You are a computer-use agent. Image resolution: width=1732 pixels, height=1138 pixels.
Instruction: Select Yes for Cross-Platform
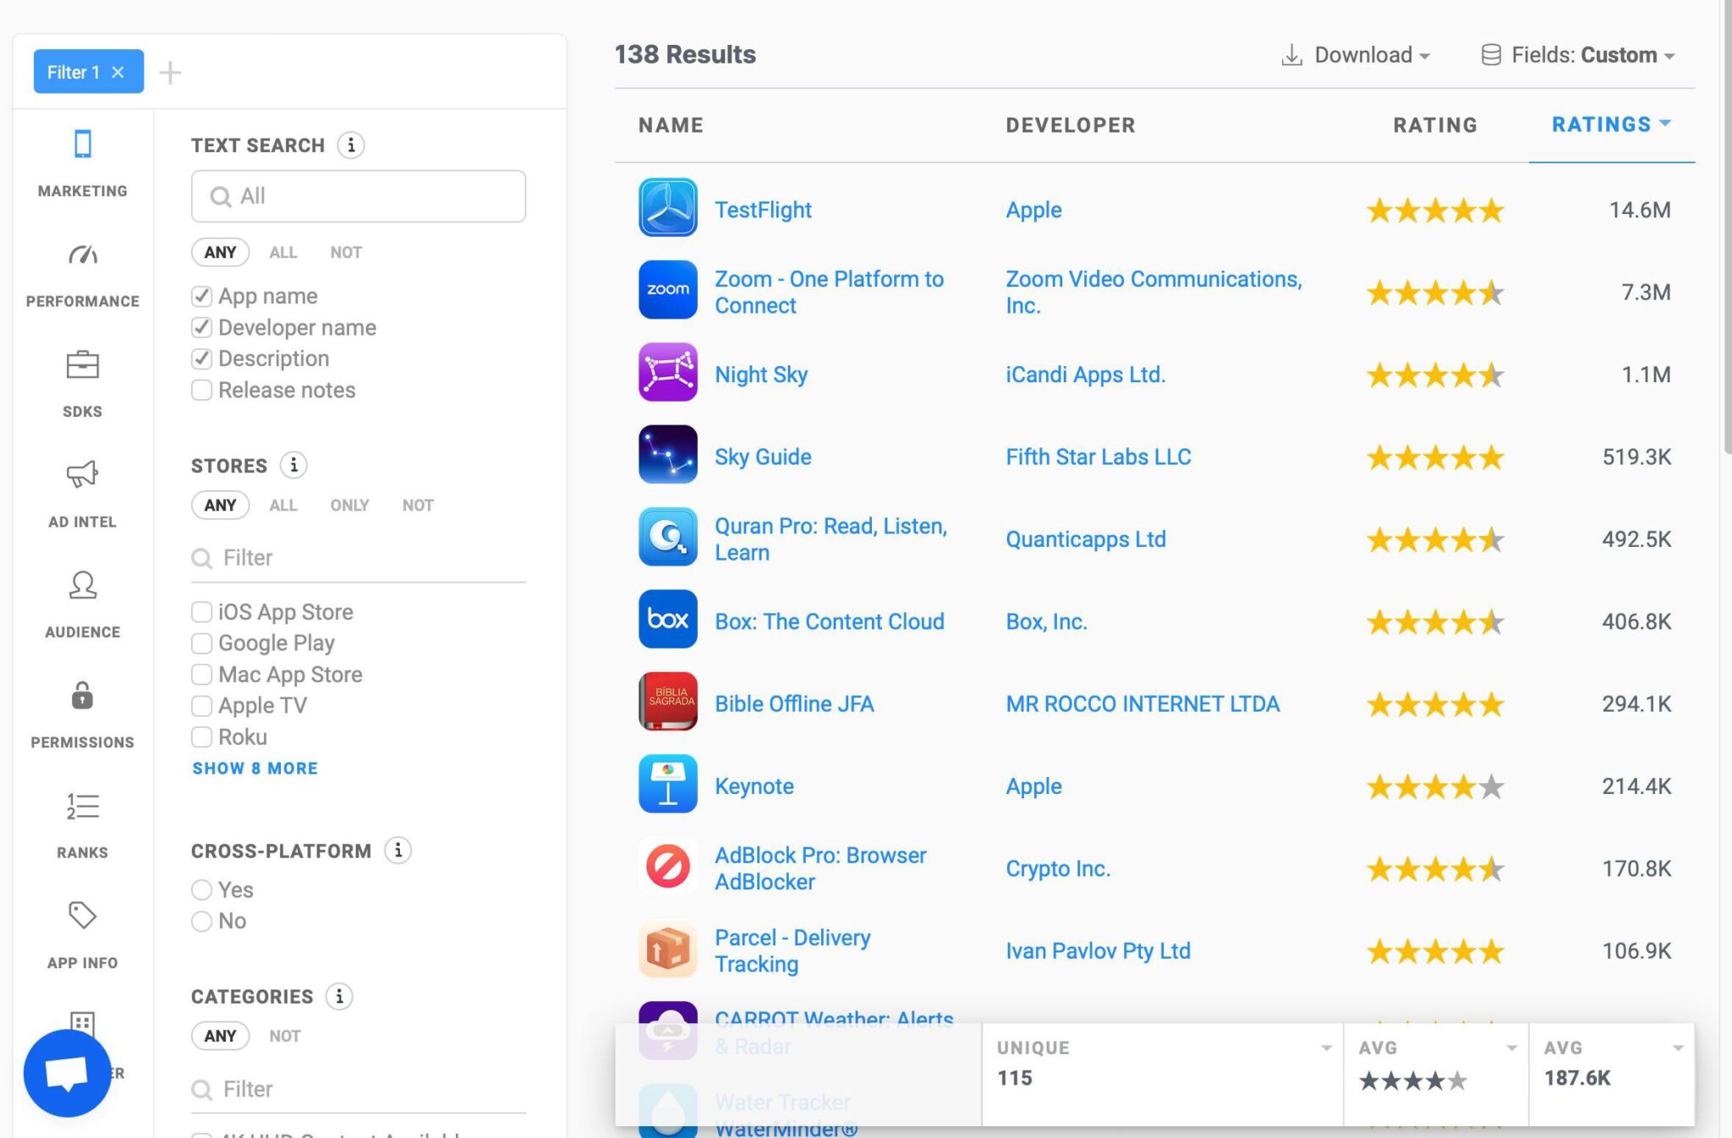click(201, 889)
